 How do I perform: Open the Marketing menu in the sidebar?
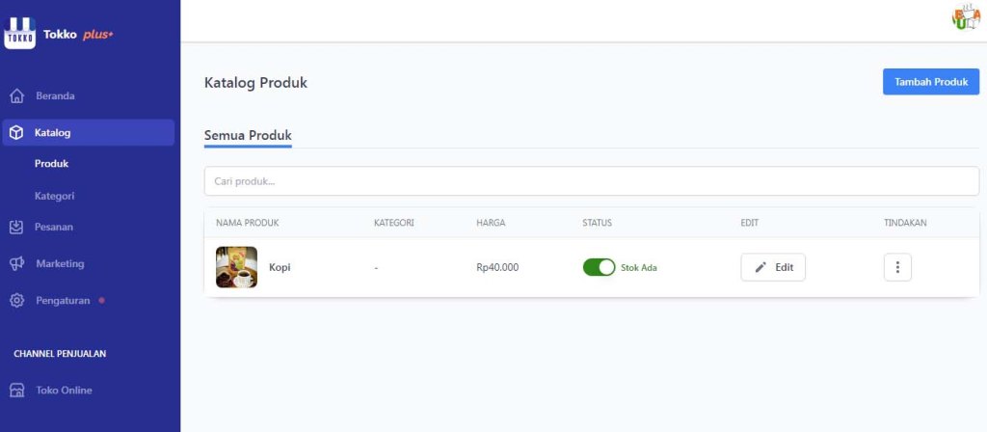[60, 263]
